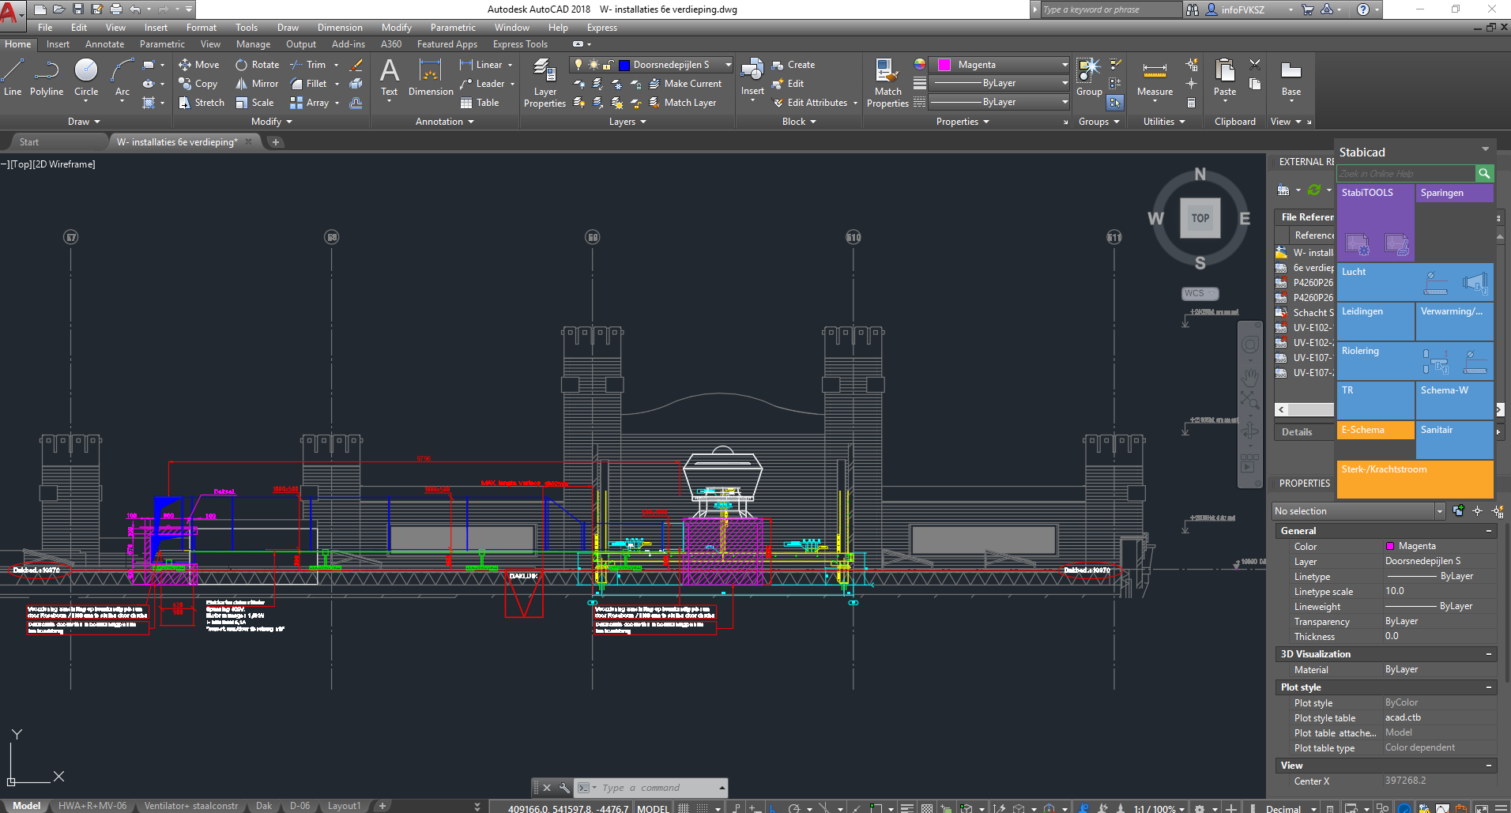Toggle layer freeze sun icon
1511x813 pixels.
click(x=593, y=65)
